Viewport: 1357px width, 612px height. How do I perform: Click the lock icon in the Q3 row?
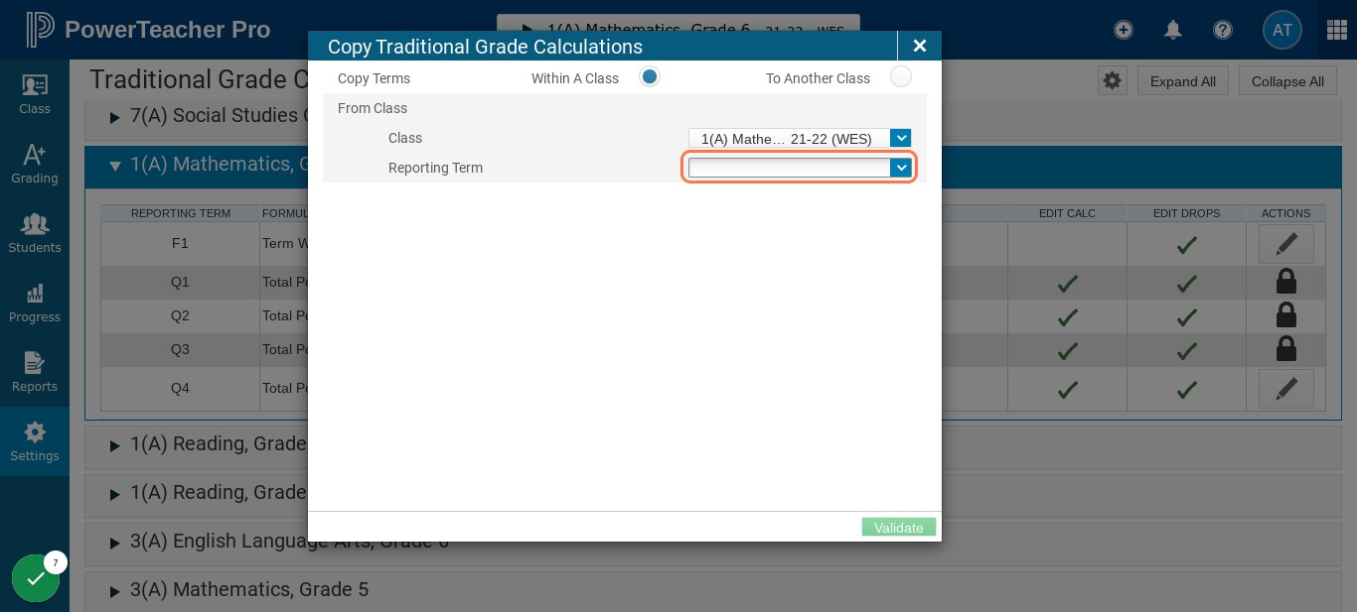1286,349
